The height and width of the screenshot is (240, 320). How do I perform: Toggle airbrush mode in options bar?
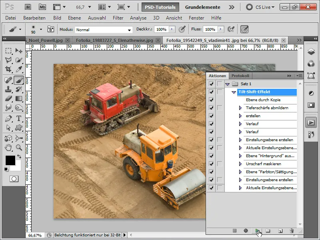231,29
